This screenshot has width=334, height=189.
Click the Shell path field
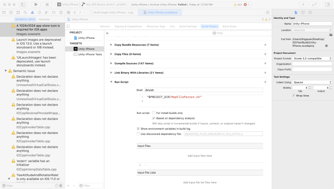[x=204, y=90]
